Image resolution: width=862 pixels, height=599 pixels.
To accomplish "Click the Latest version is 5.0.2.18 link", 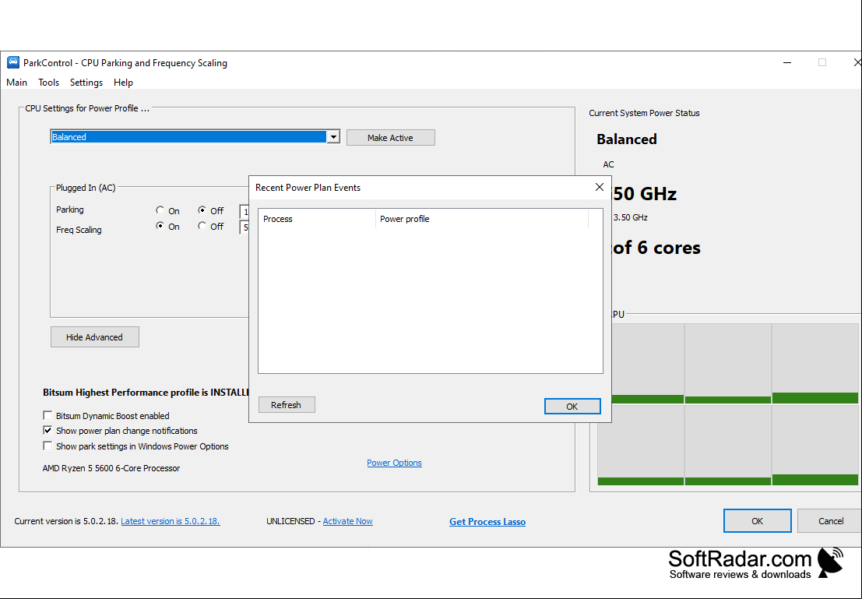I will pos(171,521).
